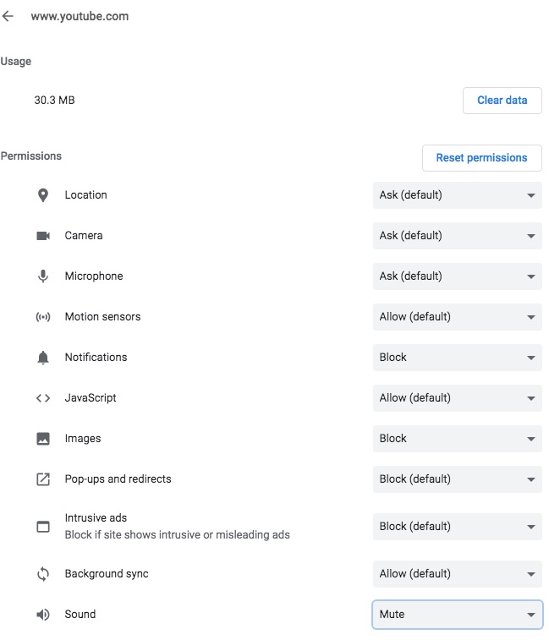Click the Location label
The height and width of the screenshot is (640, 549).
pyautogui.click(x=85, y=195)
